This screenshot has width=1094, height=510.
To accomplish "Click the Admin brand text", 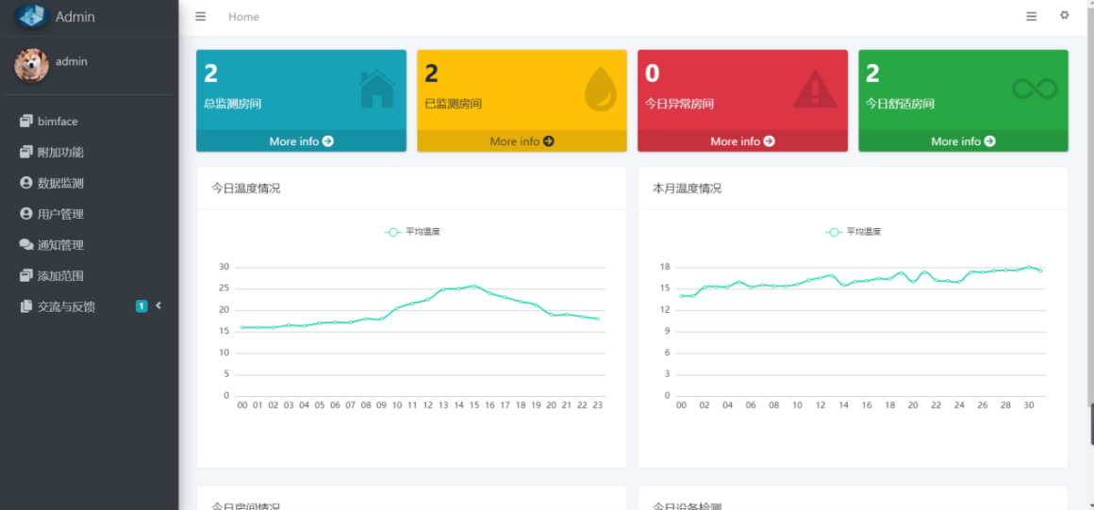I will tap(75, 17).
